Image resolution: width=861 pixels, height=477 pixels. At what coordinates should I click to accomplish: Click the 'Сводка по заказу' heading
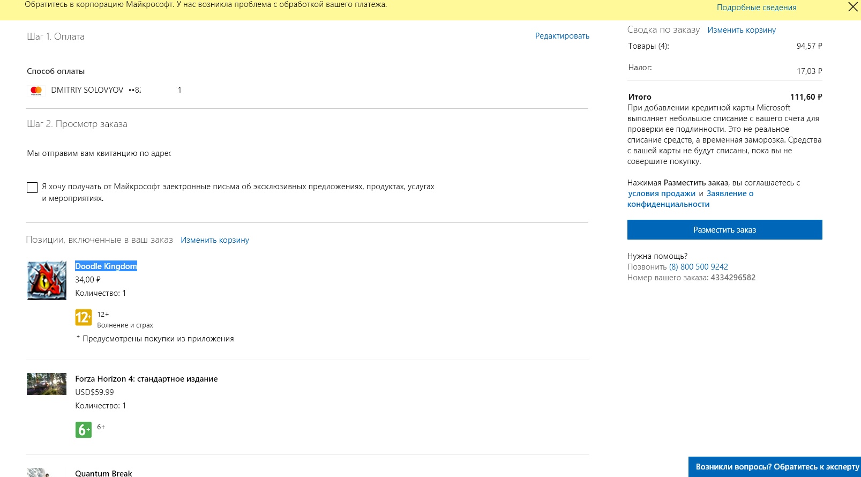663,30
